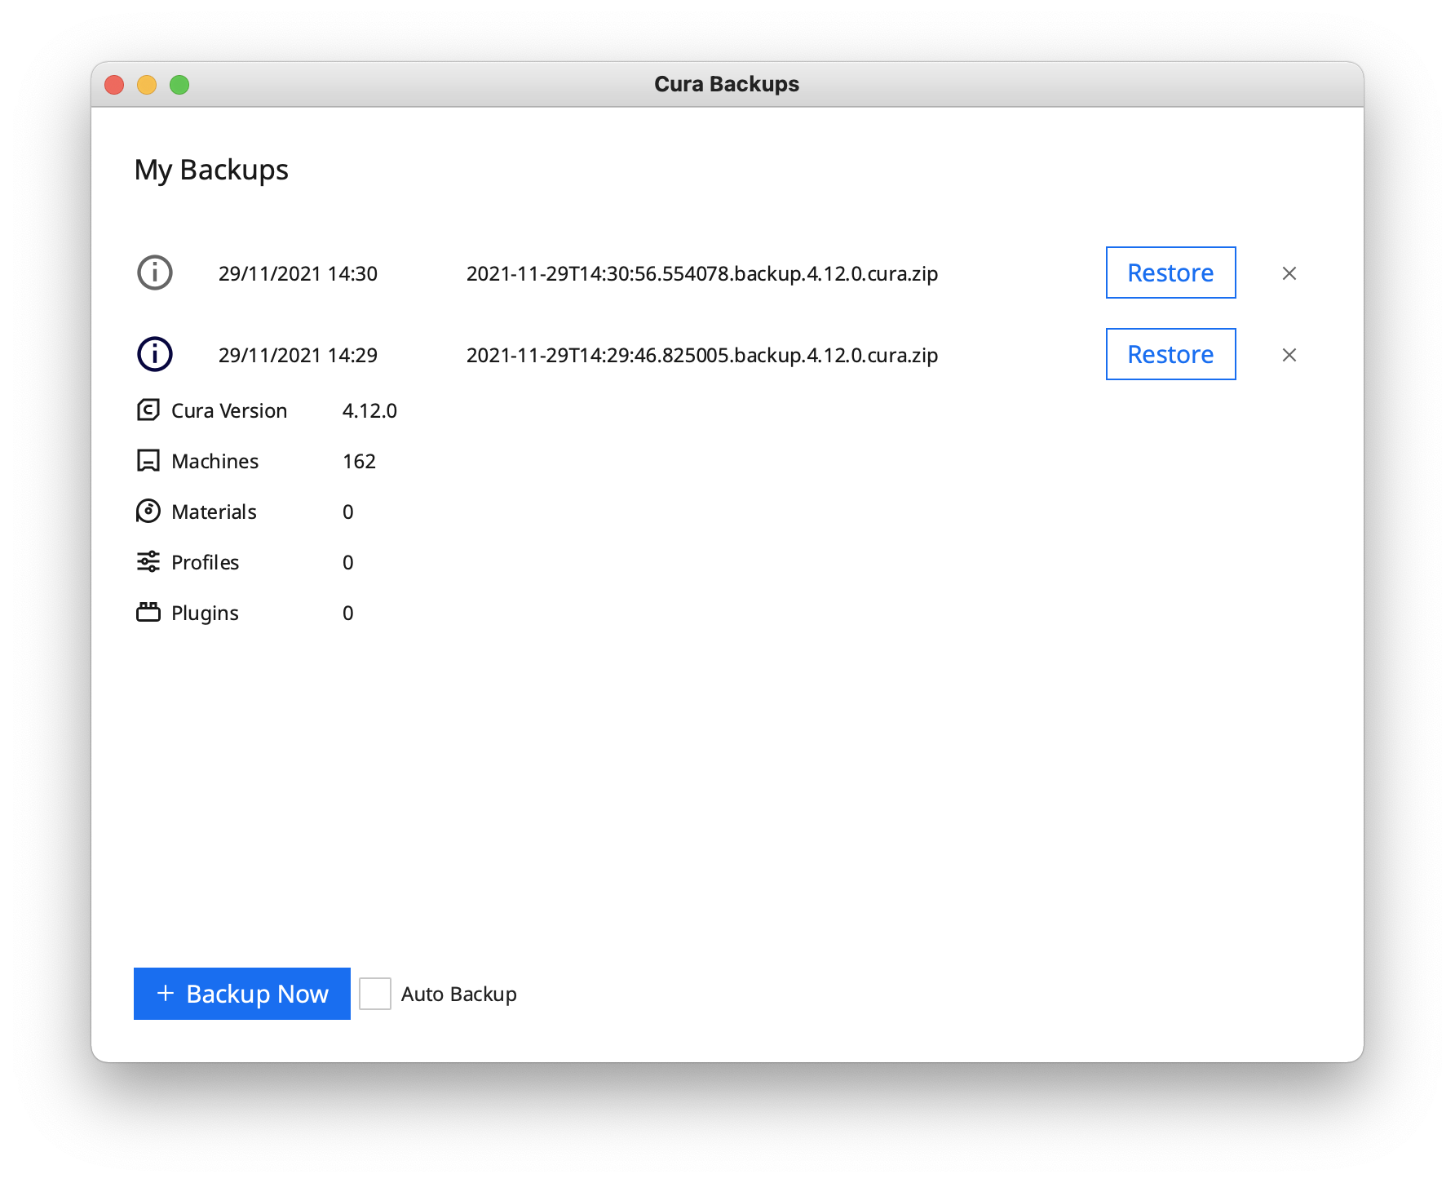Viewport: 1455px width, 1183px height.
Task: Delete the 14:30 backup using the X
Action: pos(1289,273)
